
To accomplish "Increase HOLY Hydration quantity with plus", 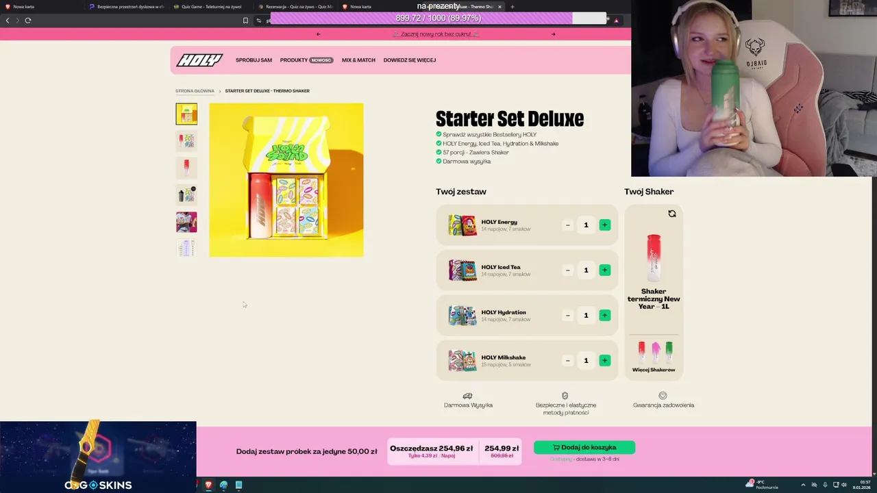I will pos(604,315).
